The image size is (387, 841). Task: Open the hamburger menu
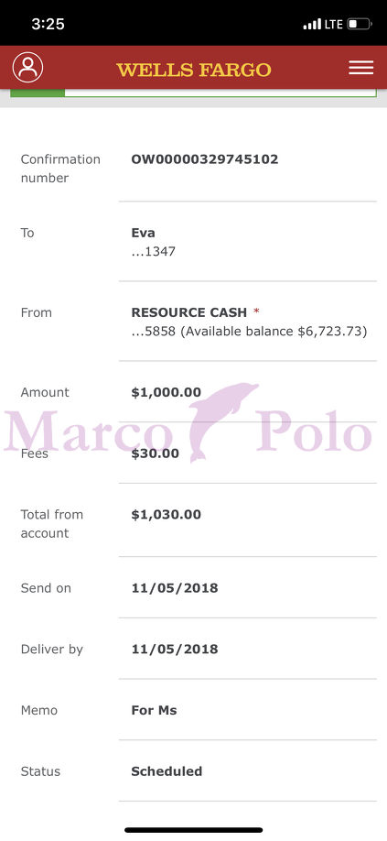click(x=361, y=68)
